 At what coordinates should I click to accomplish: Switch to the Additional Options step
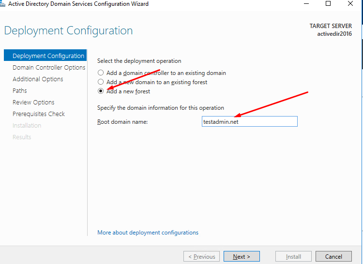click(38, 79)
